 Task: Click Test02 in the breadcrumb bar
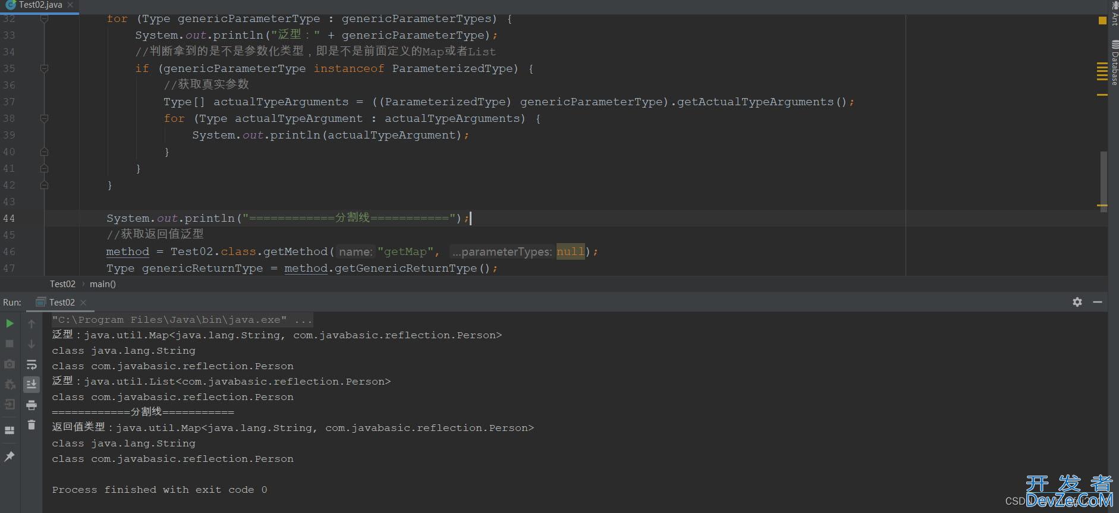pos(62,284)
